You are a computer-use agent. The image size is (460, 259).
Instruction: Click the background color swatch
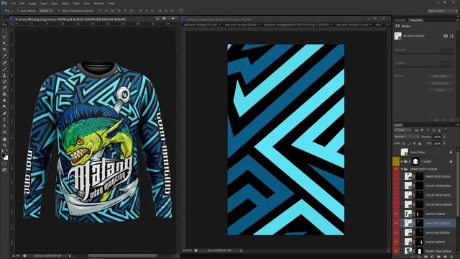6,158
